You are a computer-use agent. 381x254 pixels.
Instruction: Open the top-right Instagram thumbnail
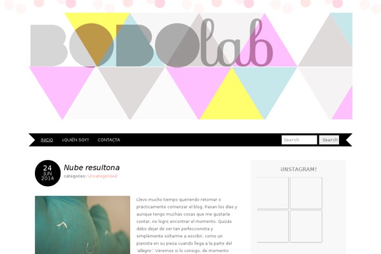pos(306,193)
